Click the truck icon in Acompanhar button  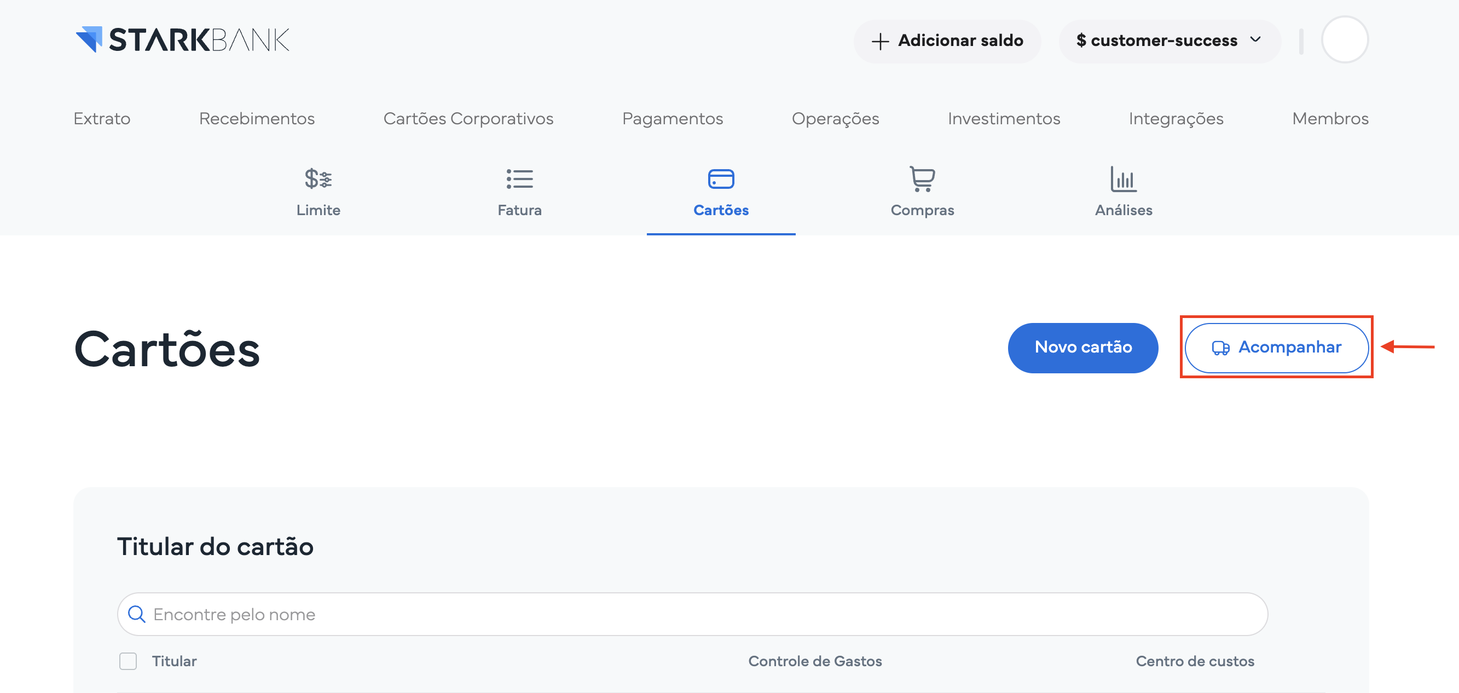[1220, 348]
